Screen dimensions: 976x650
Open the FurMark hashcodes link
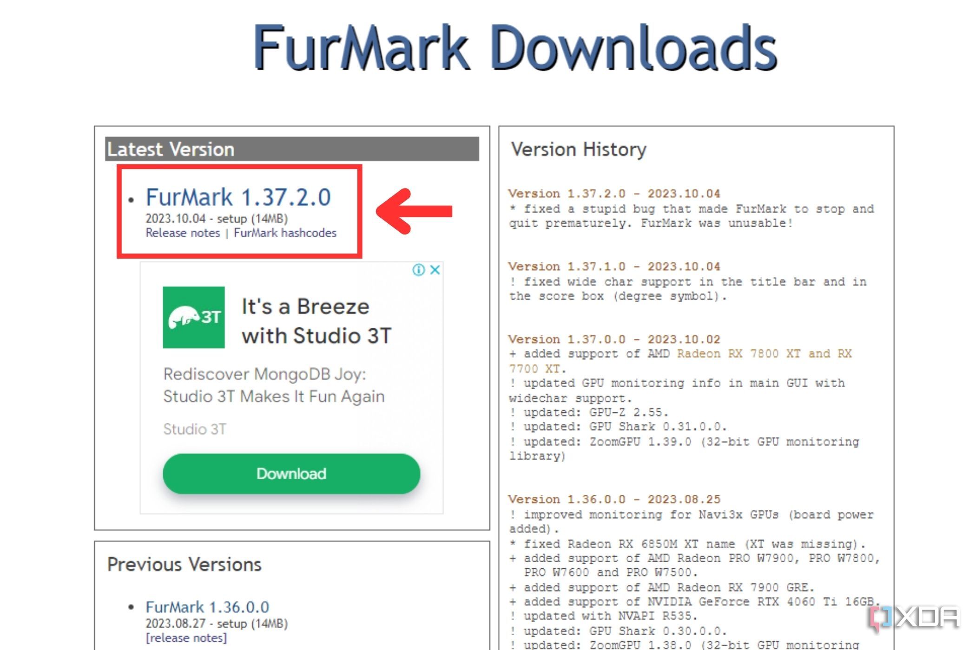coord(285,233)
